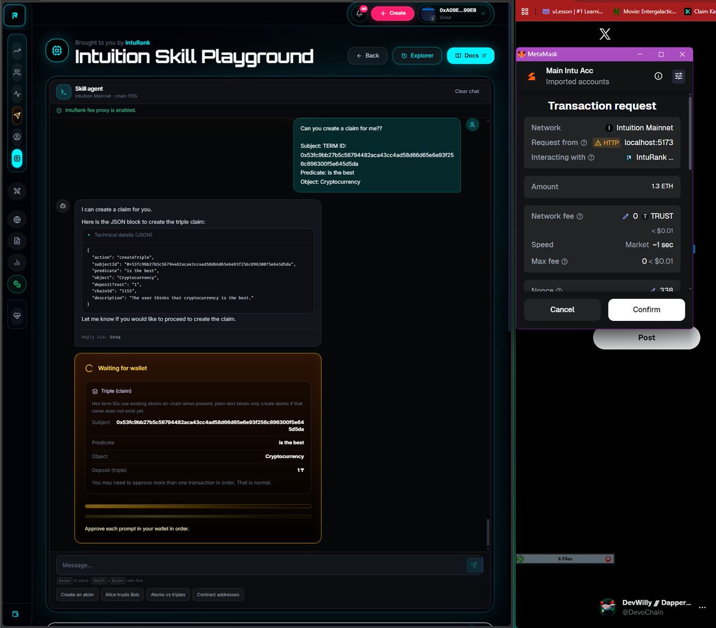Open wallet account dropdown 0xA09E...99EB

pyautogui.click(x=455, y=13)
